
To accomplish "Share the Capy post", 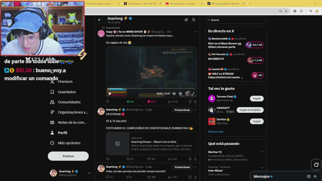I will point(195,102).
